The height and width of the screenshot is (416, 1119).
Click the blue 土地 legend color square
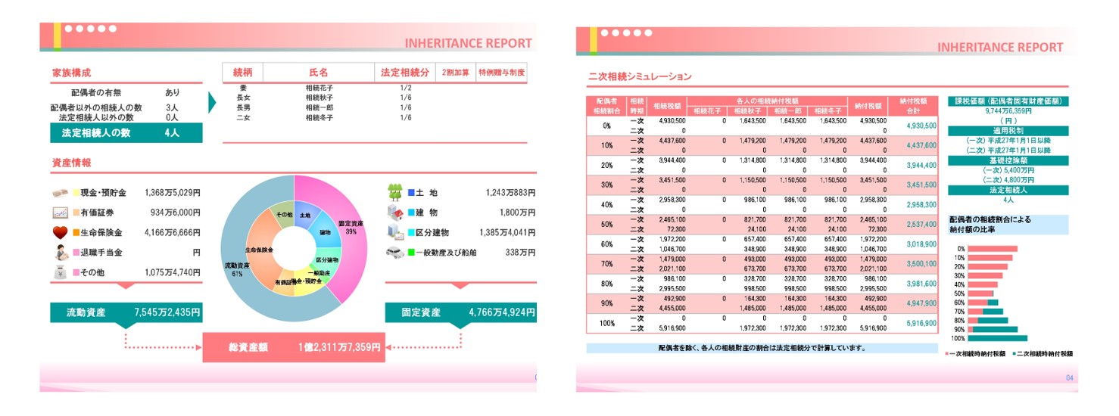pos(411,193)
